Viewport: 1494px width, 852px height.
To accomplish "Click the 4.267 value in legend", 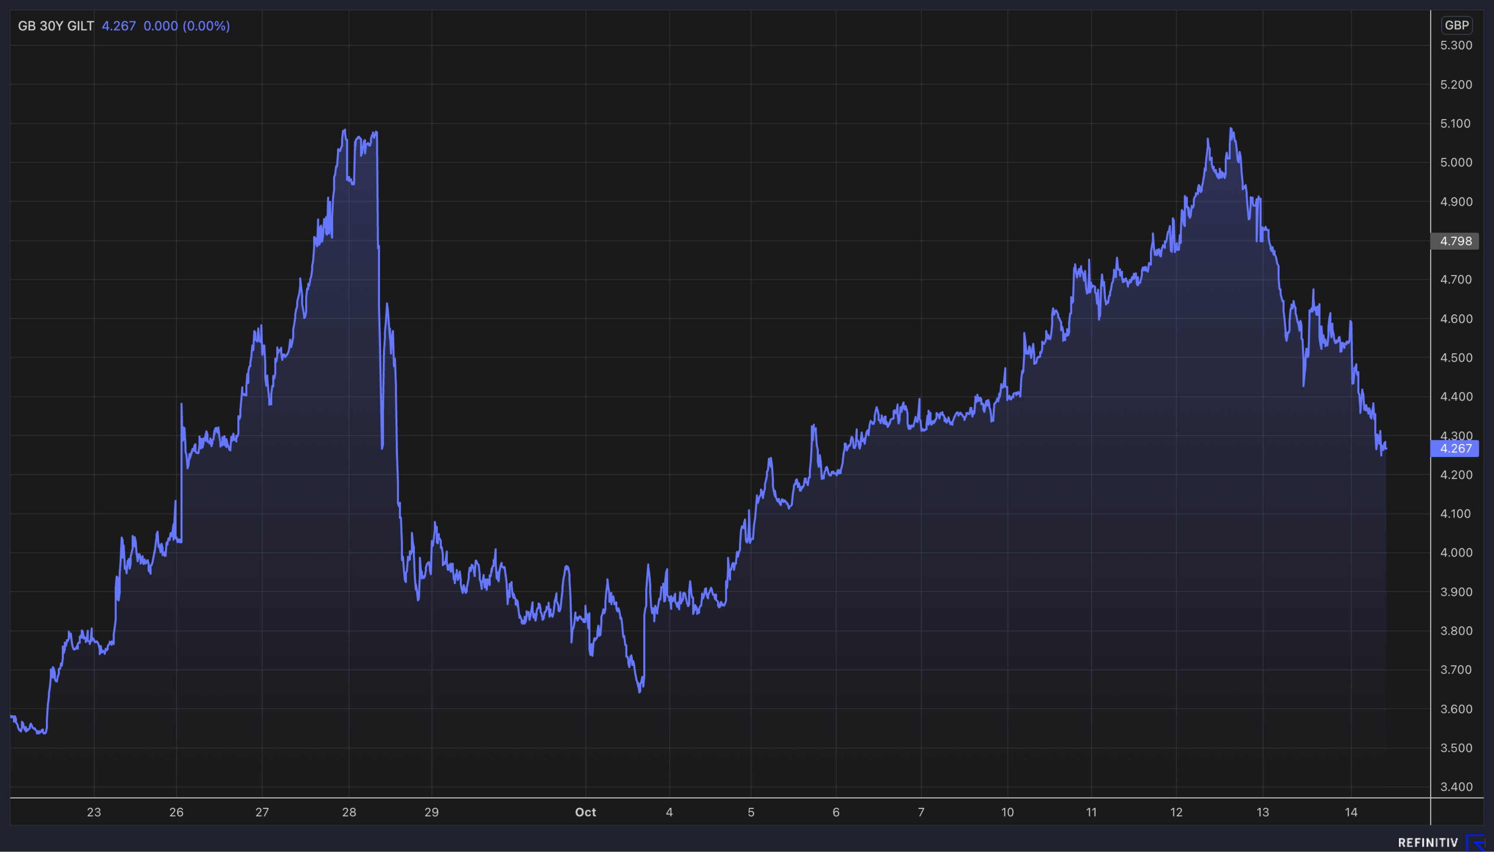I will (119, 26).
